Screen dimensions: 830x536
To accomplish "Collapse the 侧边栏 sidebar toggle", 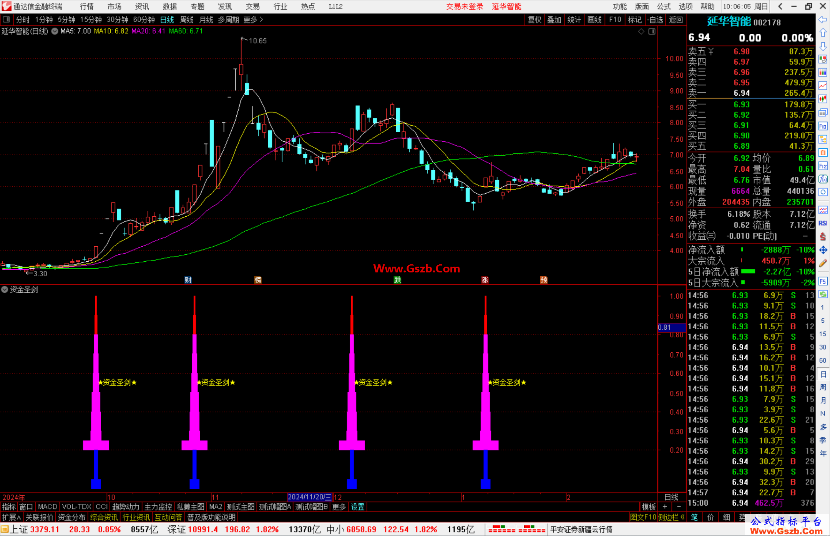I will (x=671, y=517).
